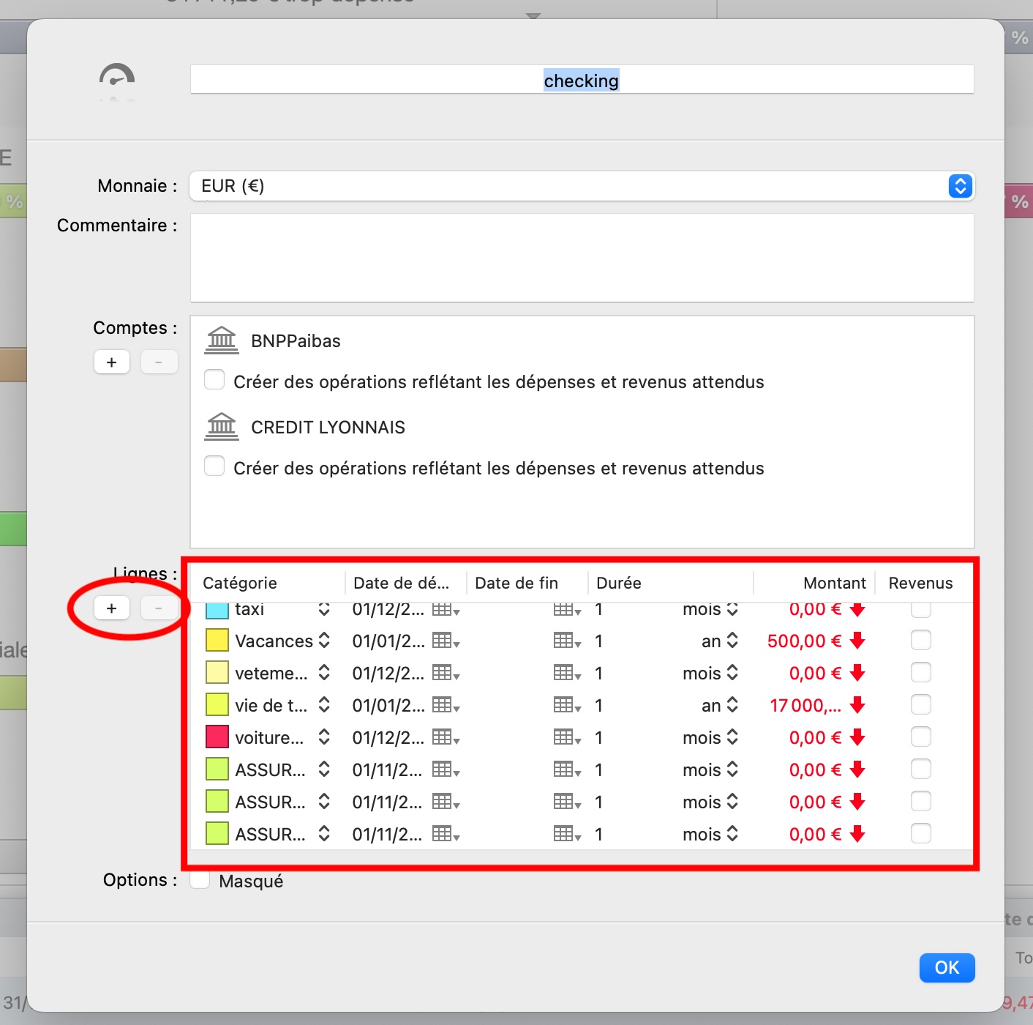Toggle the Masqué option checkbox

pyautogui.click(x=200, y=880)
